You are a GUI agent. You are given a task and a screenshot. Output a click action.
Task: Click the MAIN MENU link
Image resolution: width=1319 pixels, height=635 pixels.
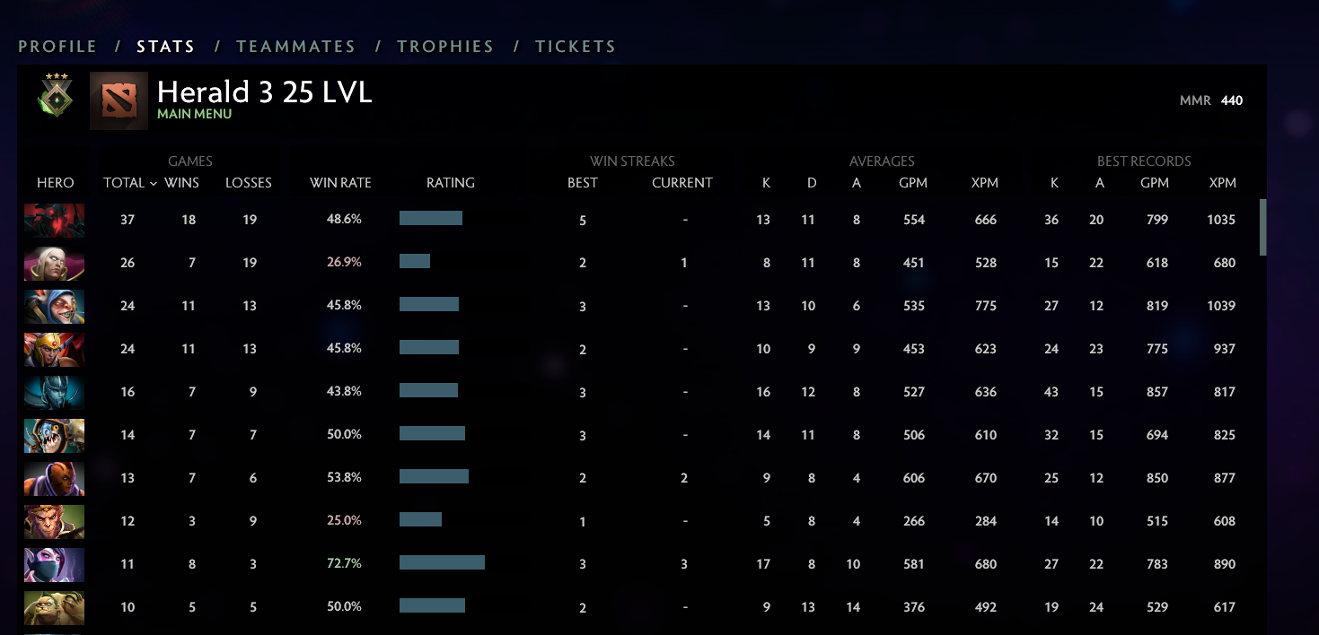click(194, 114)
